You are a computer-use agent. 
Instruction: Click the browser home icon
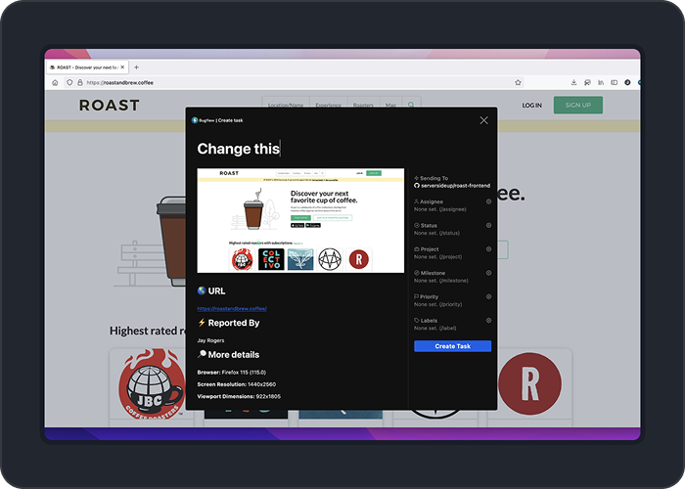point(55,82)
